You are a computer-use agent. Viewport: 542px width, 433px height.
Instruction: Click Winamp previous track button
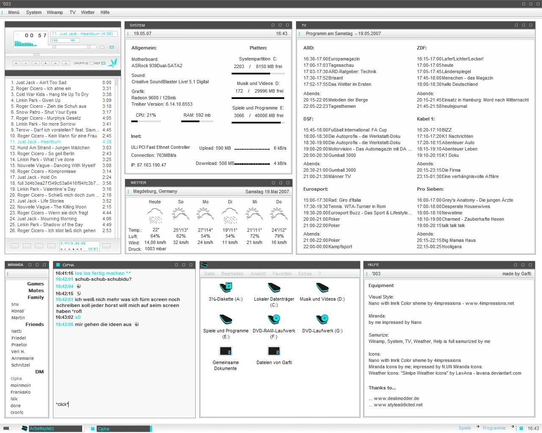point(16,63)
